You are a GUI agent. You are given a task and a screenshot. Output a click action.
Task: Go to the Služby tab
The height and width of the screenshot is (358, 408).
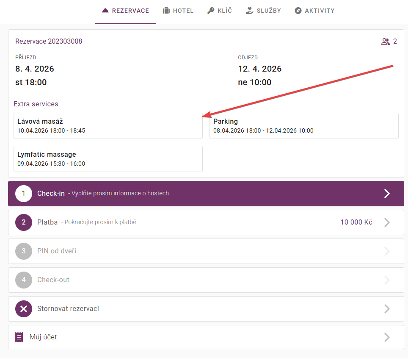click(x=269, y=11)
